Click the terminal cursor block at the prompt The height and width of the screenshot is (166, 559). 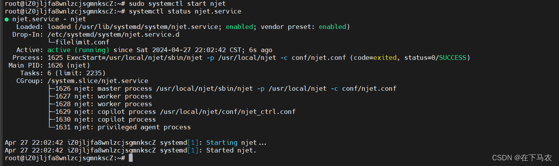coord(131,158)
